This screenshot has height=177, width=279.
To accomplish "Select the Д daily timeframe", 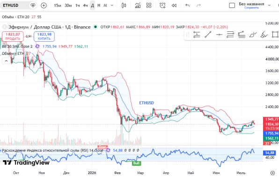I will pos(93,6).
